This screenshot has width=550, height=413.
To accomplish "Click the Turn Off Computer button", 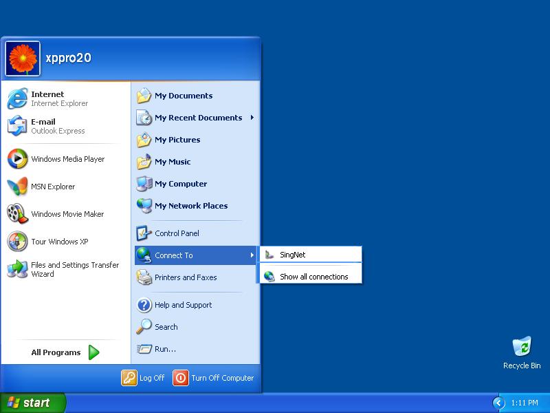I will click(x=213, y=378).
